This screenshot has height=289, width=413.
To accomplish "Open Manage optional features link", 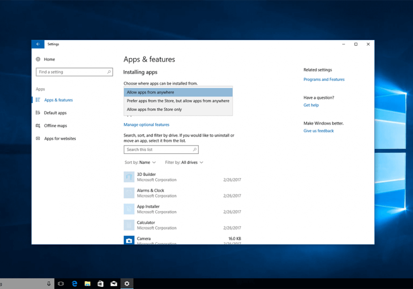I will click(x=147, y=124).
